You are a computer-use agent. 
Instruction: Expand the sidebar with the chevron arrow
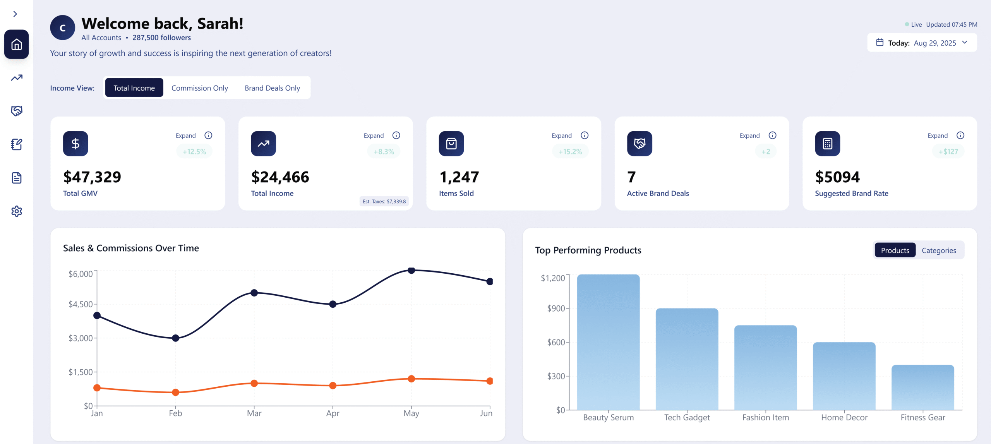[15, 14]
